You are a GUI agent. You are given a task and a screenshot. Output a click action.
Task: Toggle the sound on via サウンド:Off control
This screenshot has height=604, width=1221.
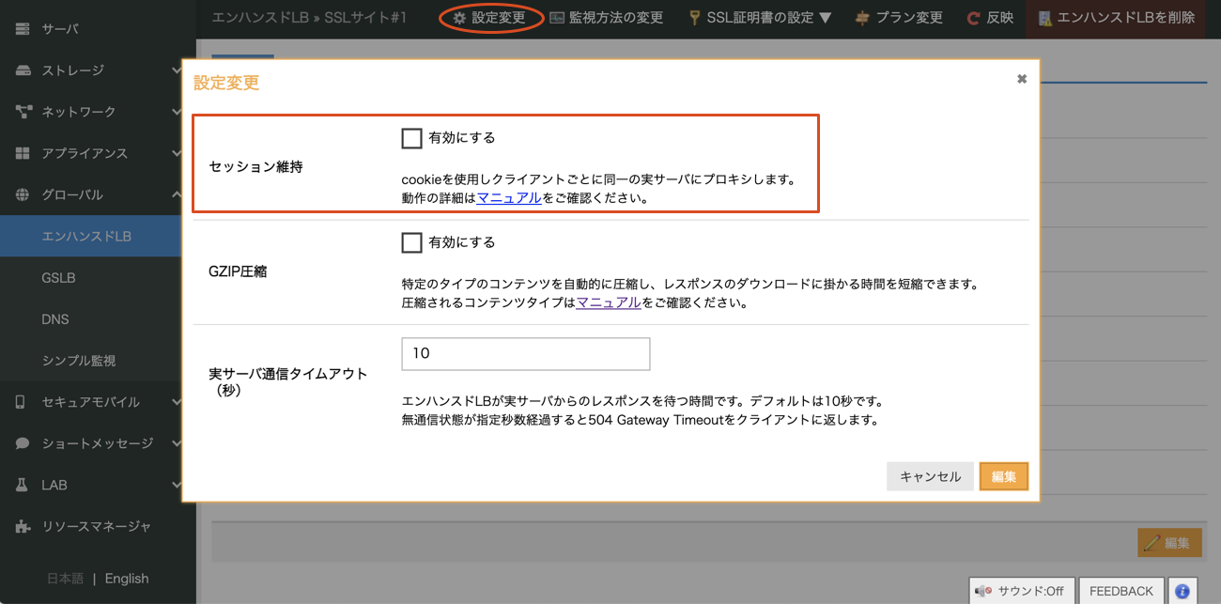pyautogui.click(x=1021, y=590)
